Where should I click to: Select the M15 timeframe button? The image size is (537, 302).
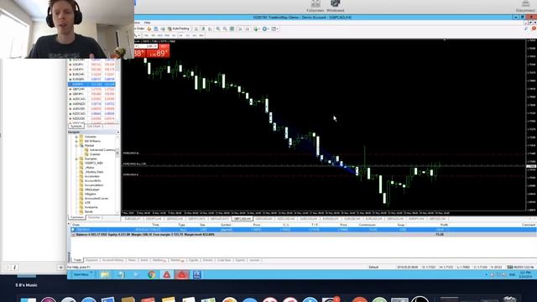pos(160,35)
